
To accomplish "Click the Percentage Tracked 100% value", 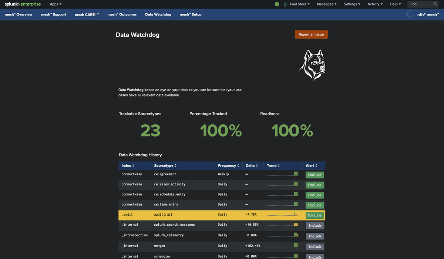I will click(221, 131).
